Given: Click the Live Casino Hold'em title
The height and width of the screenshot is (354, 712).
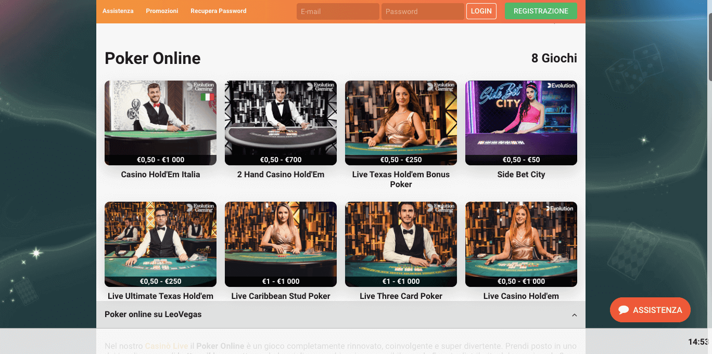Looking at the screenshot, I should (x=521, y=296).
